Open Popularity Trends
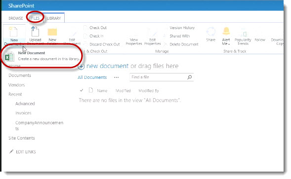 click(243, 36)
